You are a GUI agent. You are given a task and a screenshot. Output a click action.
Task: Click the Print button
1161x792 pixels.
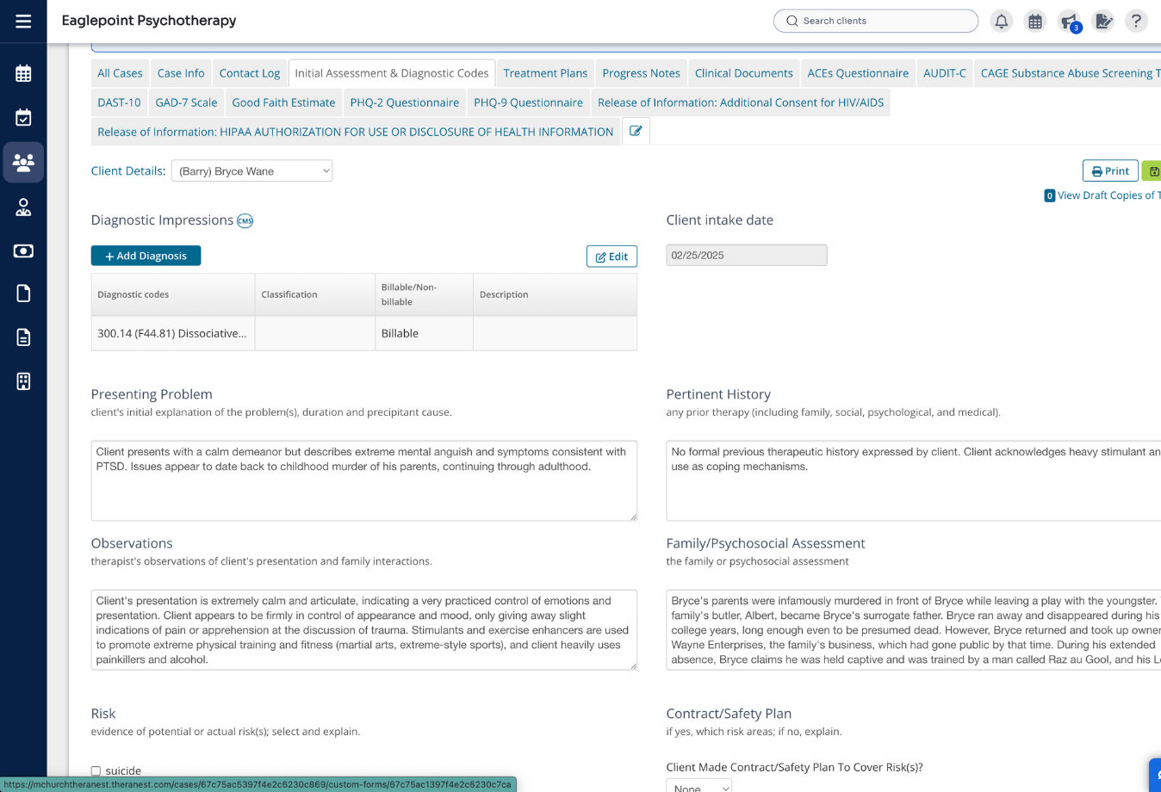click(x=1110, y=170)
